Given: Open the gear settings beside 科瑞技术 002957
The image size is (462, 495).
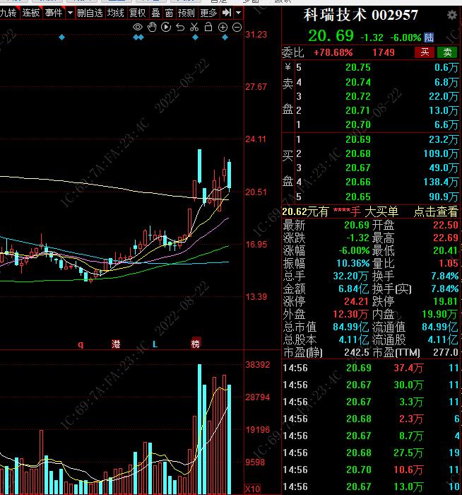Looking at the screenshot, I should 452,15.
